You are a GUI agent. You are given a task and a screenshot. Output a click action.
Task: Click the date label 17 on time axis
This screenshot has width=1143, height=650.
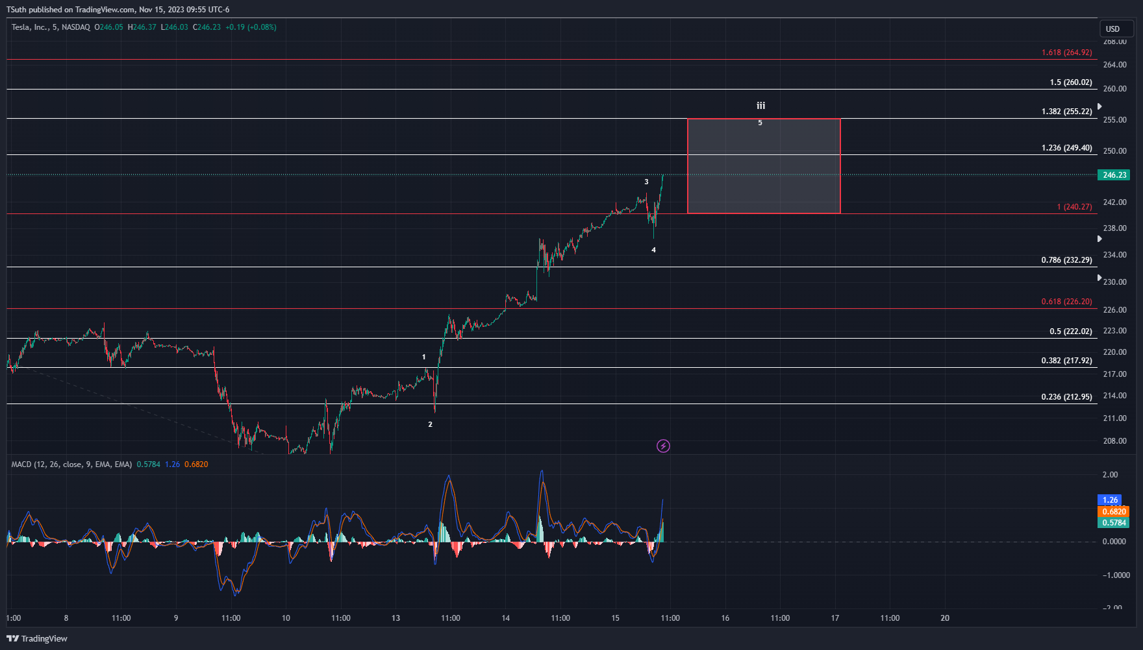tap(835, 618)
